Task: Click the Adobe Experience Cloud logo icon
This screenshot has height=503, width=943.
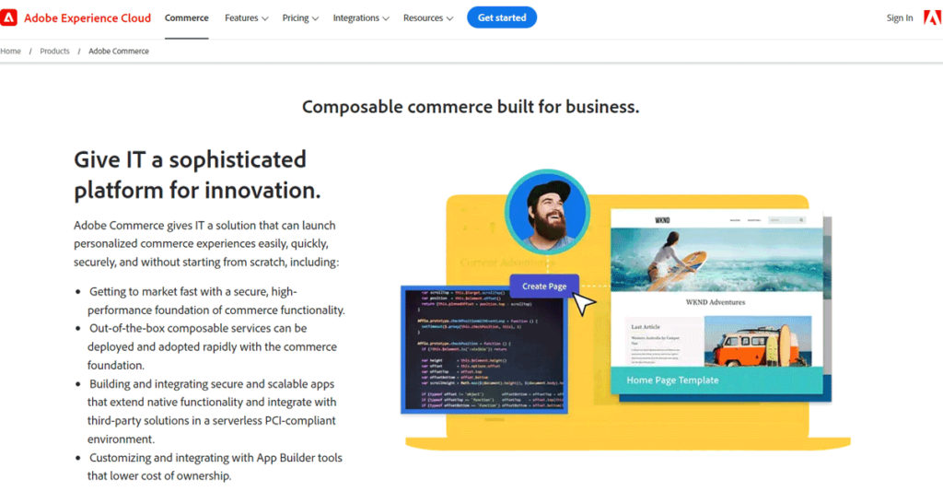Action: 8,18
